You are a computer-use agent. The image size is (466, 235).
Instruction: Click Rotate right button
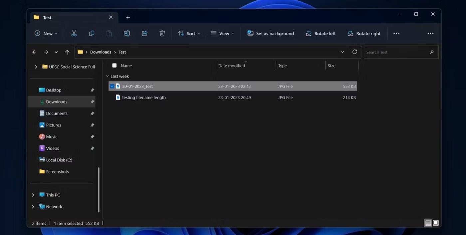click(364, 33)
